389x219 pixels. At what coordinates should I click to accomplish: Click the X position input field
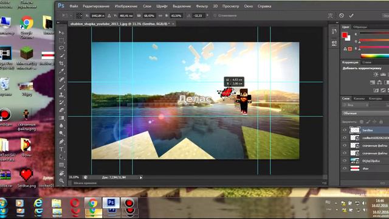98,16
